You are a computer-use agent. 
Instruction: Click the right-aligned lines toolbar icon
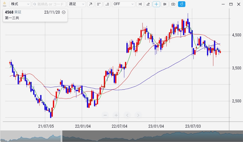coord(107,4)
